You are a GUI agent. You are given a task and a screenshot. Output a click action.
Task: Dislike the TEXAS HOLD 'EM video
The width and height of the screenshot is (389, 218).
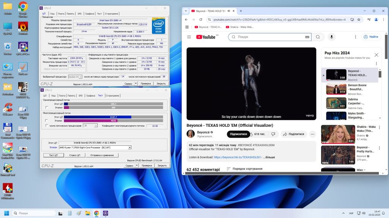(273, 134)
